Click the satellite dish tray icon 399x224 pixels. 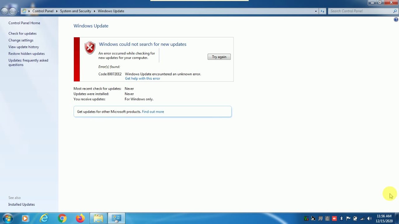point(313,219)
